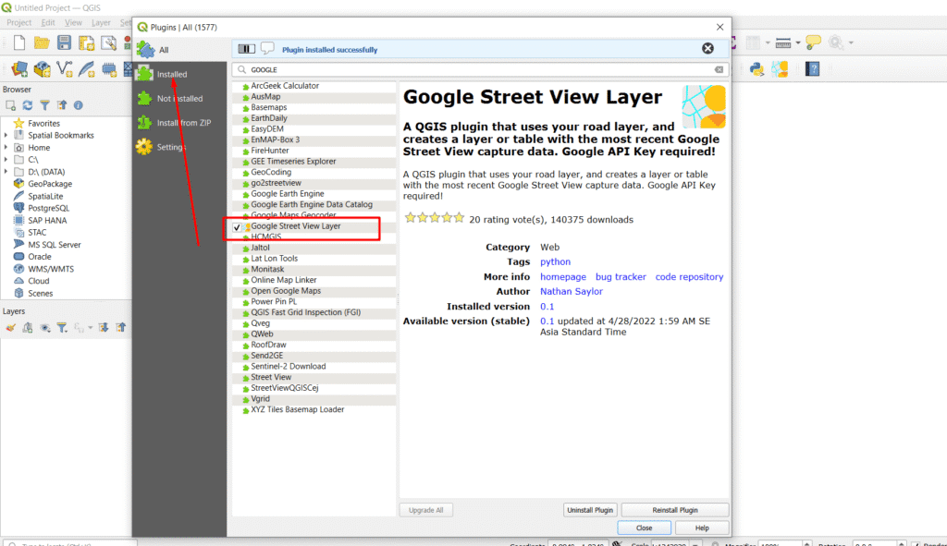Open the Edit menu
947x546 pixels.
pyautogui.click(x=48, y=23)
